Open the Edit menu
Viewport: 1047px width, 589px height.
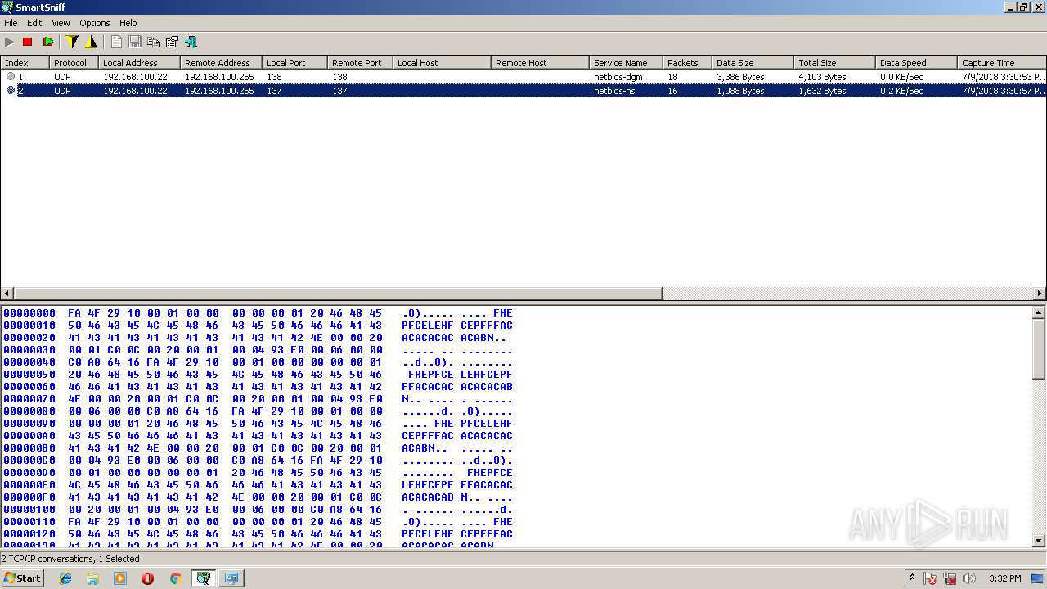(34, 23)
